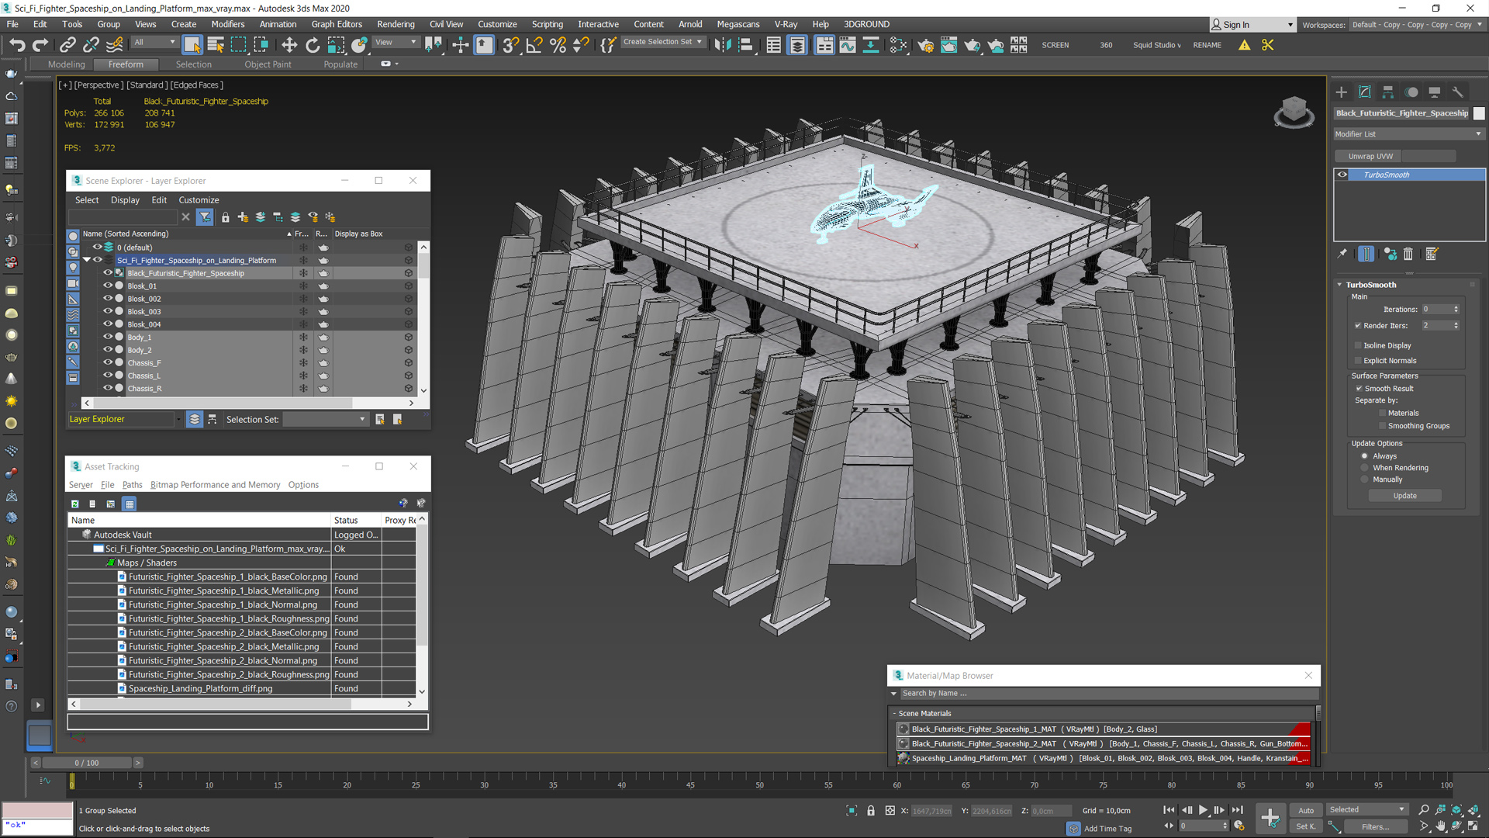The image size is (1489, 838).
Task: Toggle Selection Lock padlock in status bar
Action: (871, 811)
